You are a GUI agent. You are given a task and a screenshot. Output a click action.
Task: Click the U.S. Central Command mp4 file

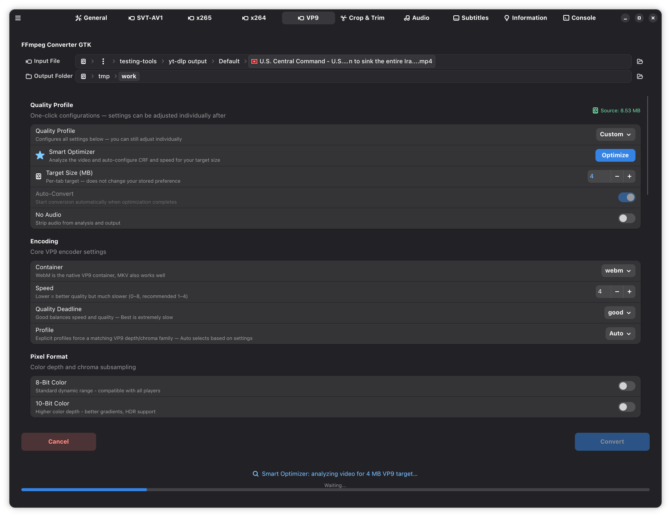pyautogui.click(x=342, y=61)
